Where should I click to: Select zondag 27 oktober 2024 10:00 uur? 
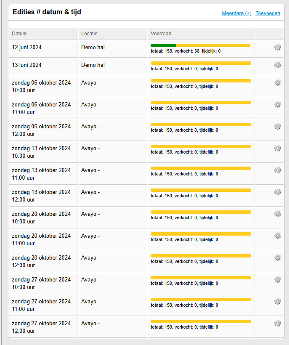(x=41, y=284)
